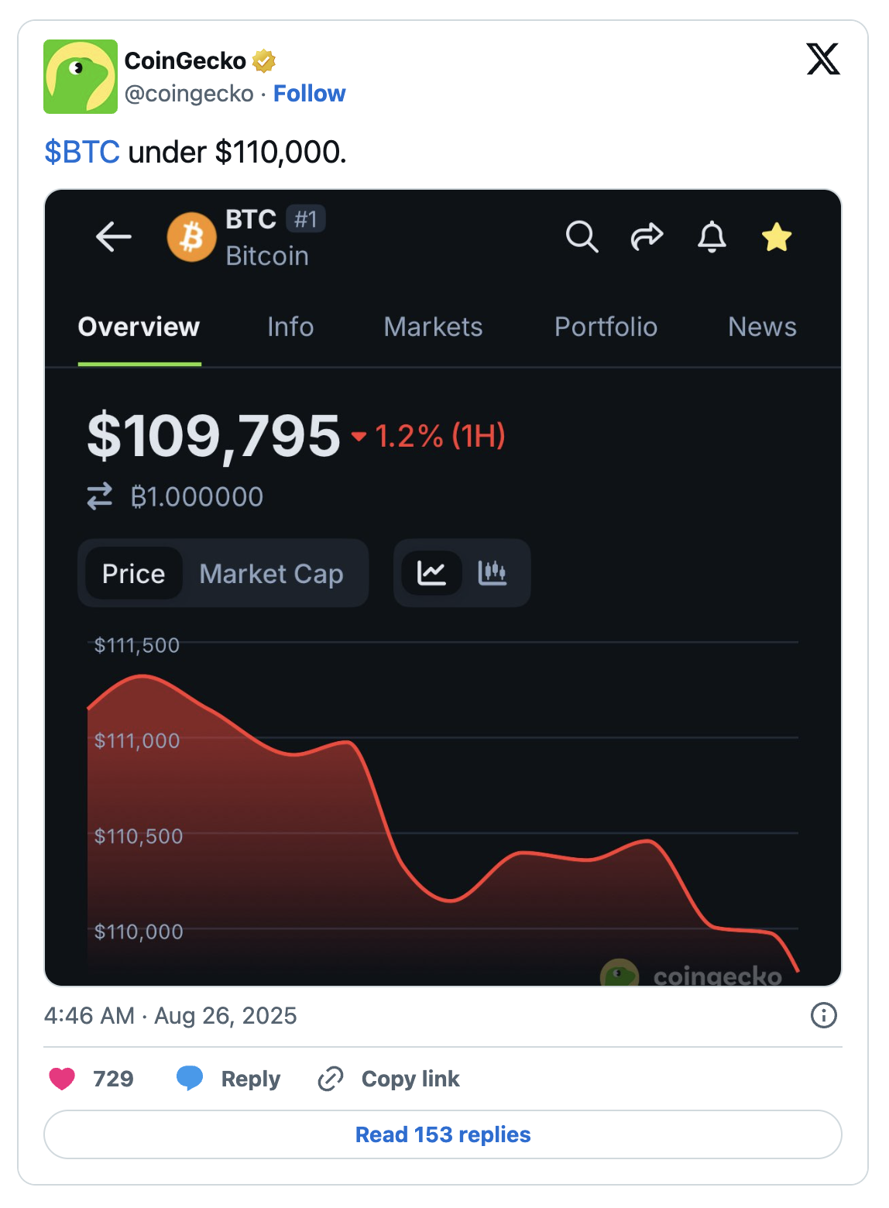Switch to line chart view
The width and height of the screenshot is (889, 1208).
(431, 573)
